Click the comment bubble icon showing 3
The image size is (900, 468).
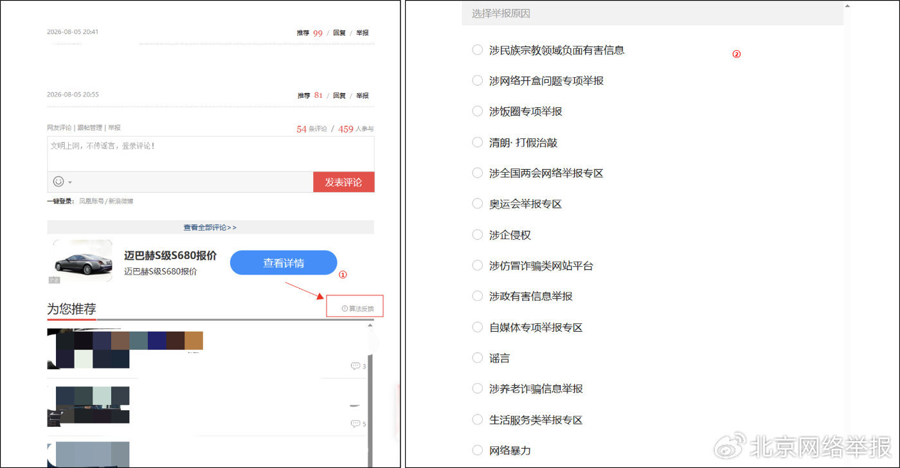(x=355, y=366)
